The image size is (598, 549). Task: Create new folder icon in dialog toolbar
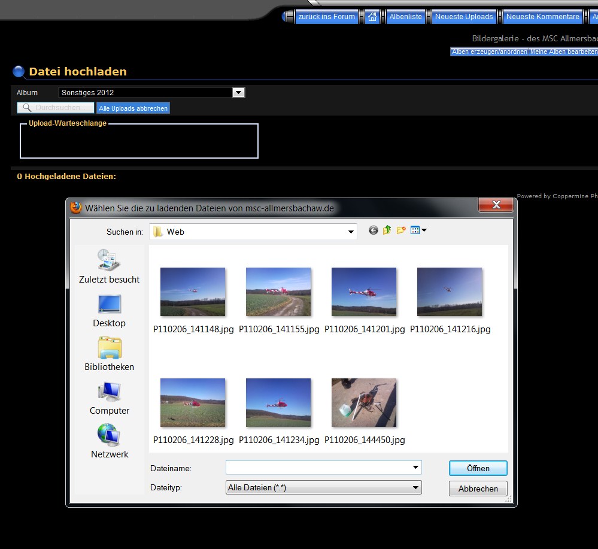pos(401,230)
